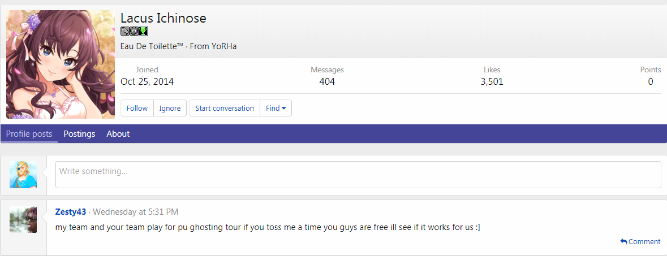Start a conversation with this user

click(x=224, y=108)
